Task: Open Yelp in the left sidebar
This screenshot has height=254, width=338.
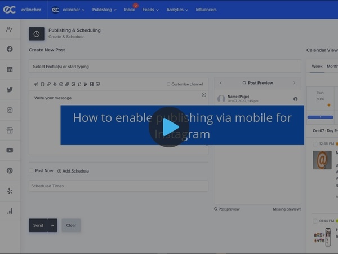Action: [x=10, y=191]
